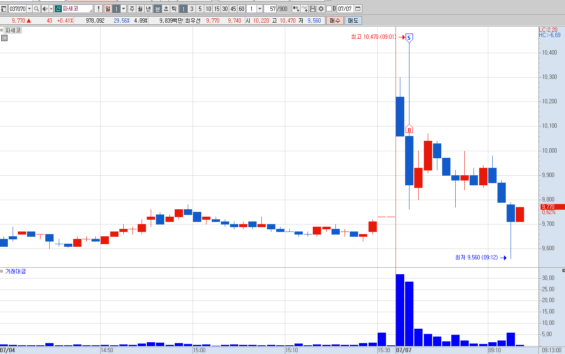Choose the 45-minute interval button
The height and width of the screenshot is (354, 565).
tap(233, 9)
